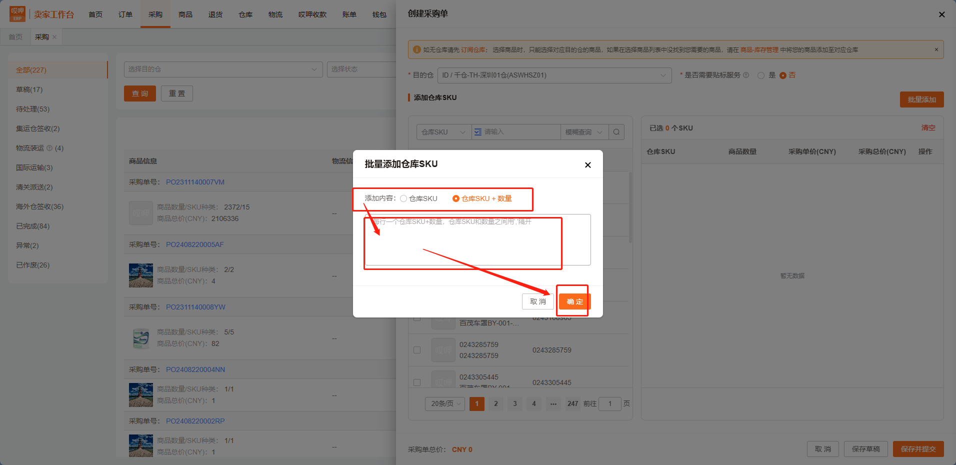Screen dimensions: 956x465
Task: Click the SKU search 请输入 field
Action: (520, 132)
